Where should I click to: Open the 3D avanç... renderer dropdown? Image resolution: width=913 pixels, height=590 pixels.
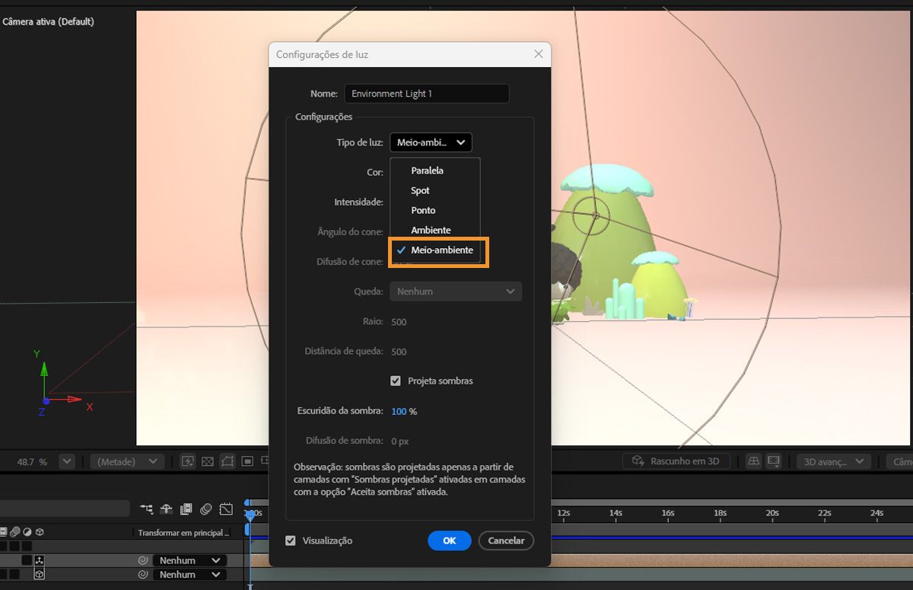point(833,461)
